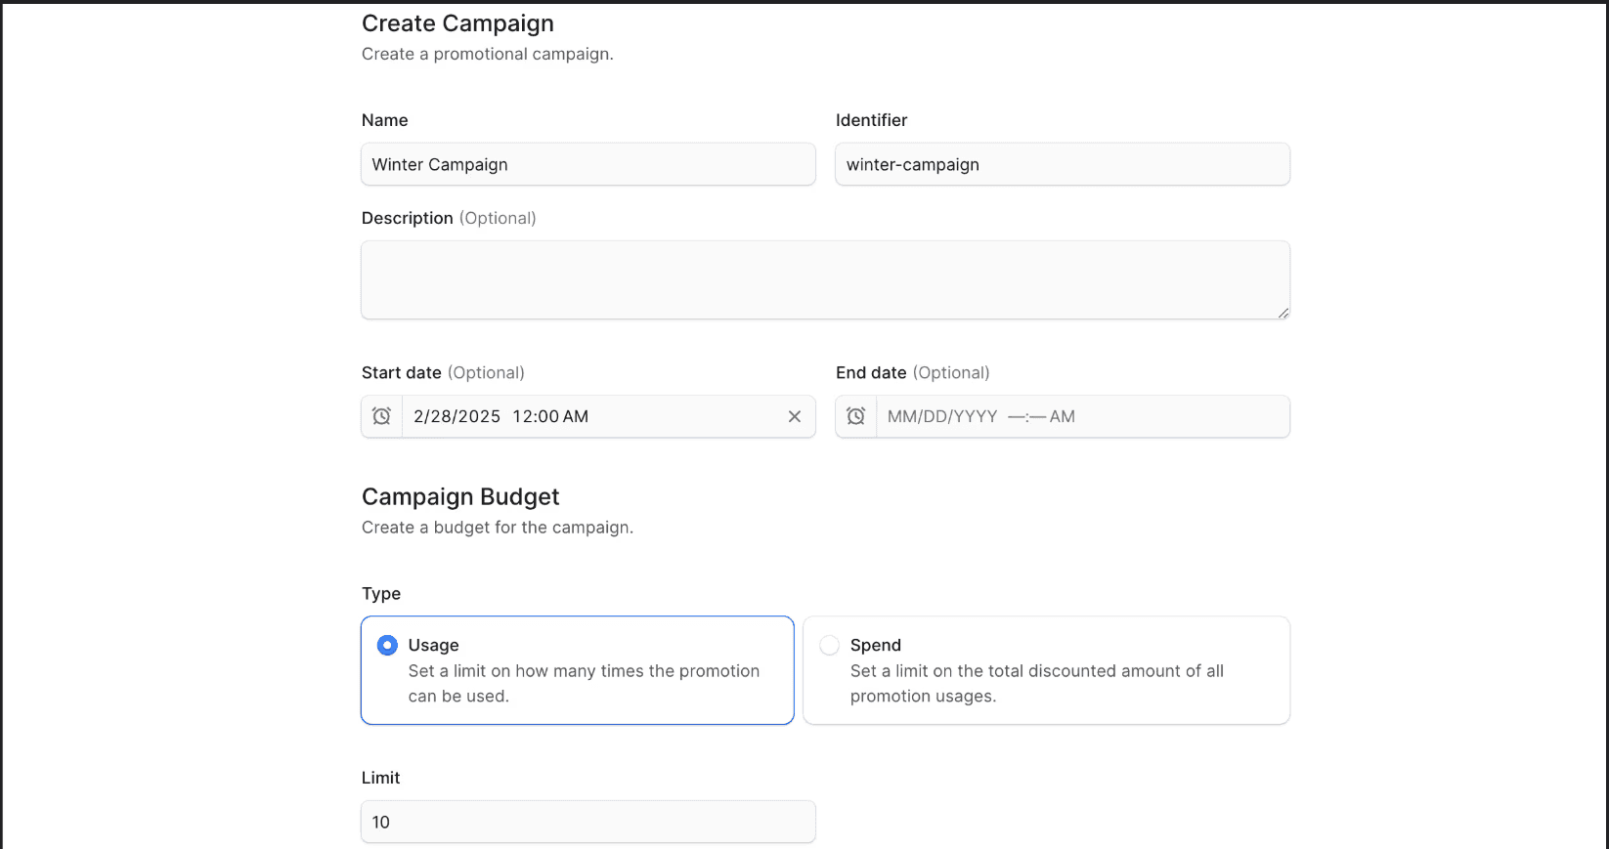Select the month segment in Start date
The image size is (1609, 849).
click(x=418, y=416)
